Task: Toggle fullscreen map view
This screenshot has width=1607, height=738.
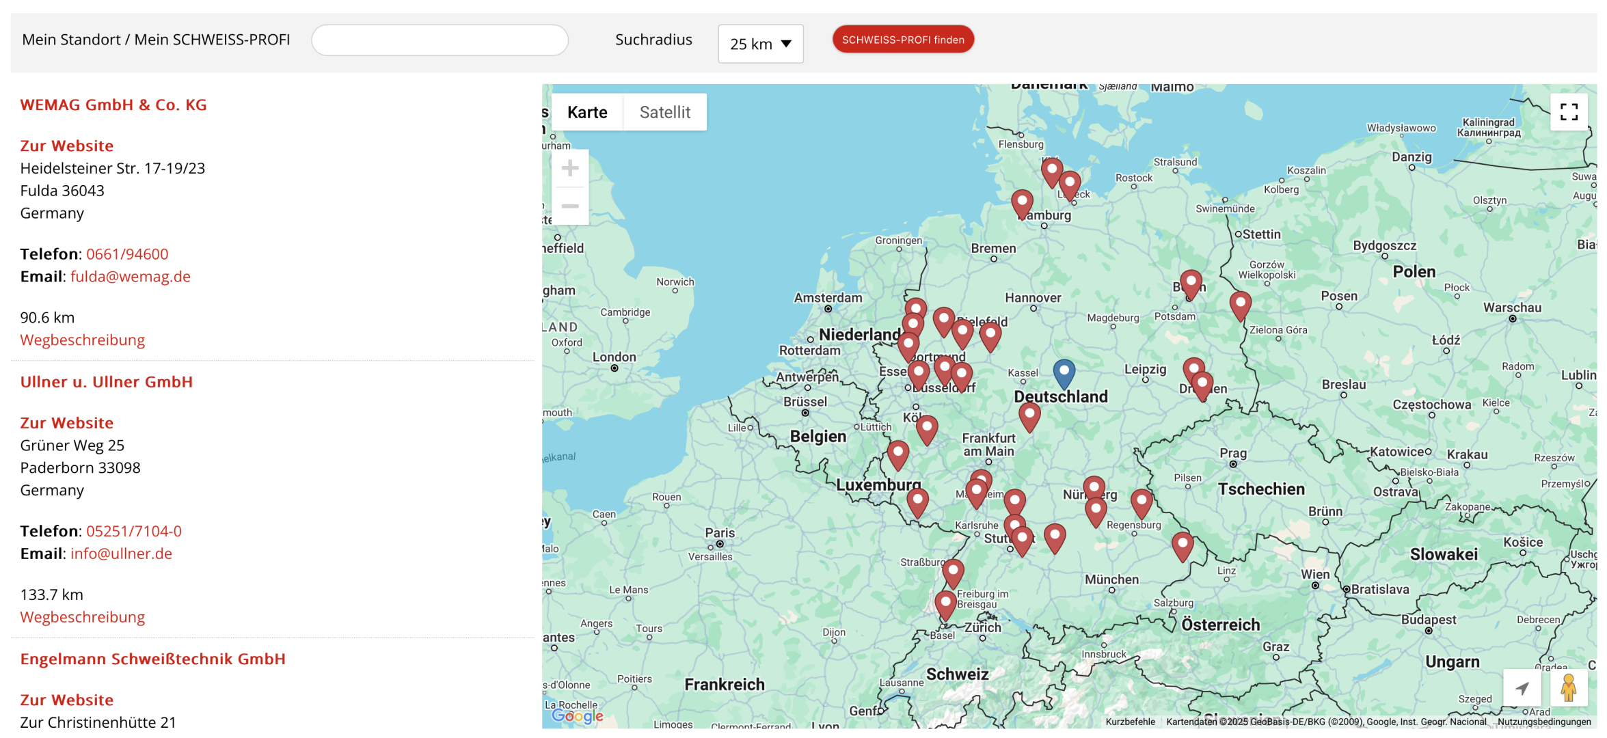Action: [1569, 112]
